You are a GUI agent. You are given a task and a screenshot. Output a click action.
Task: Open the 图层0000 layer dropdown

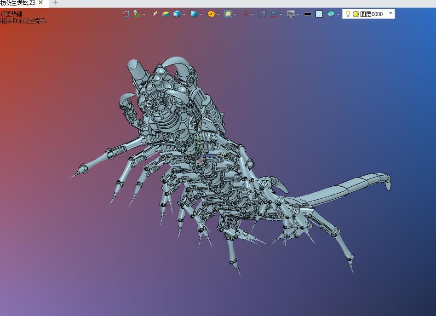[x=391, y=14]
